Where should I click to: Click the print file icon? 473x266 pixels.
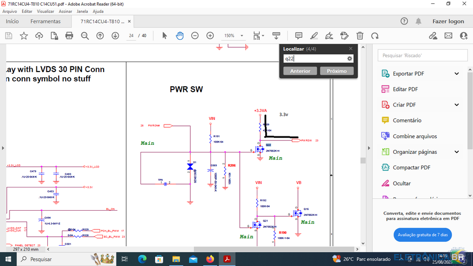click(70, 36)
